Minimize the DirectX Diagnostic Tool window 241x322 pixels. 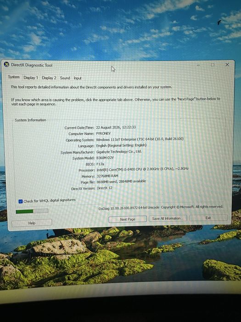[x=198, y=65]
